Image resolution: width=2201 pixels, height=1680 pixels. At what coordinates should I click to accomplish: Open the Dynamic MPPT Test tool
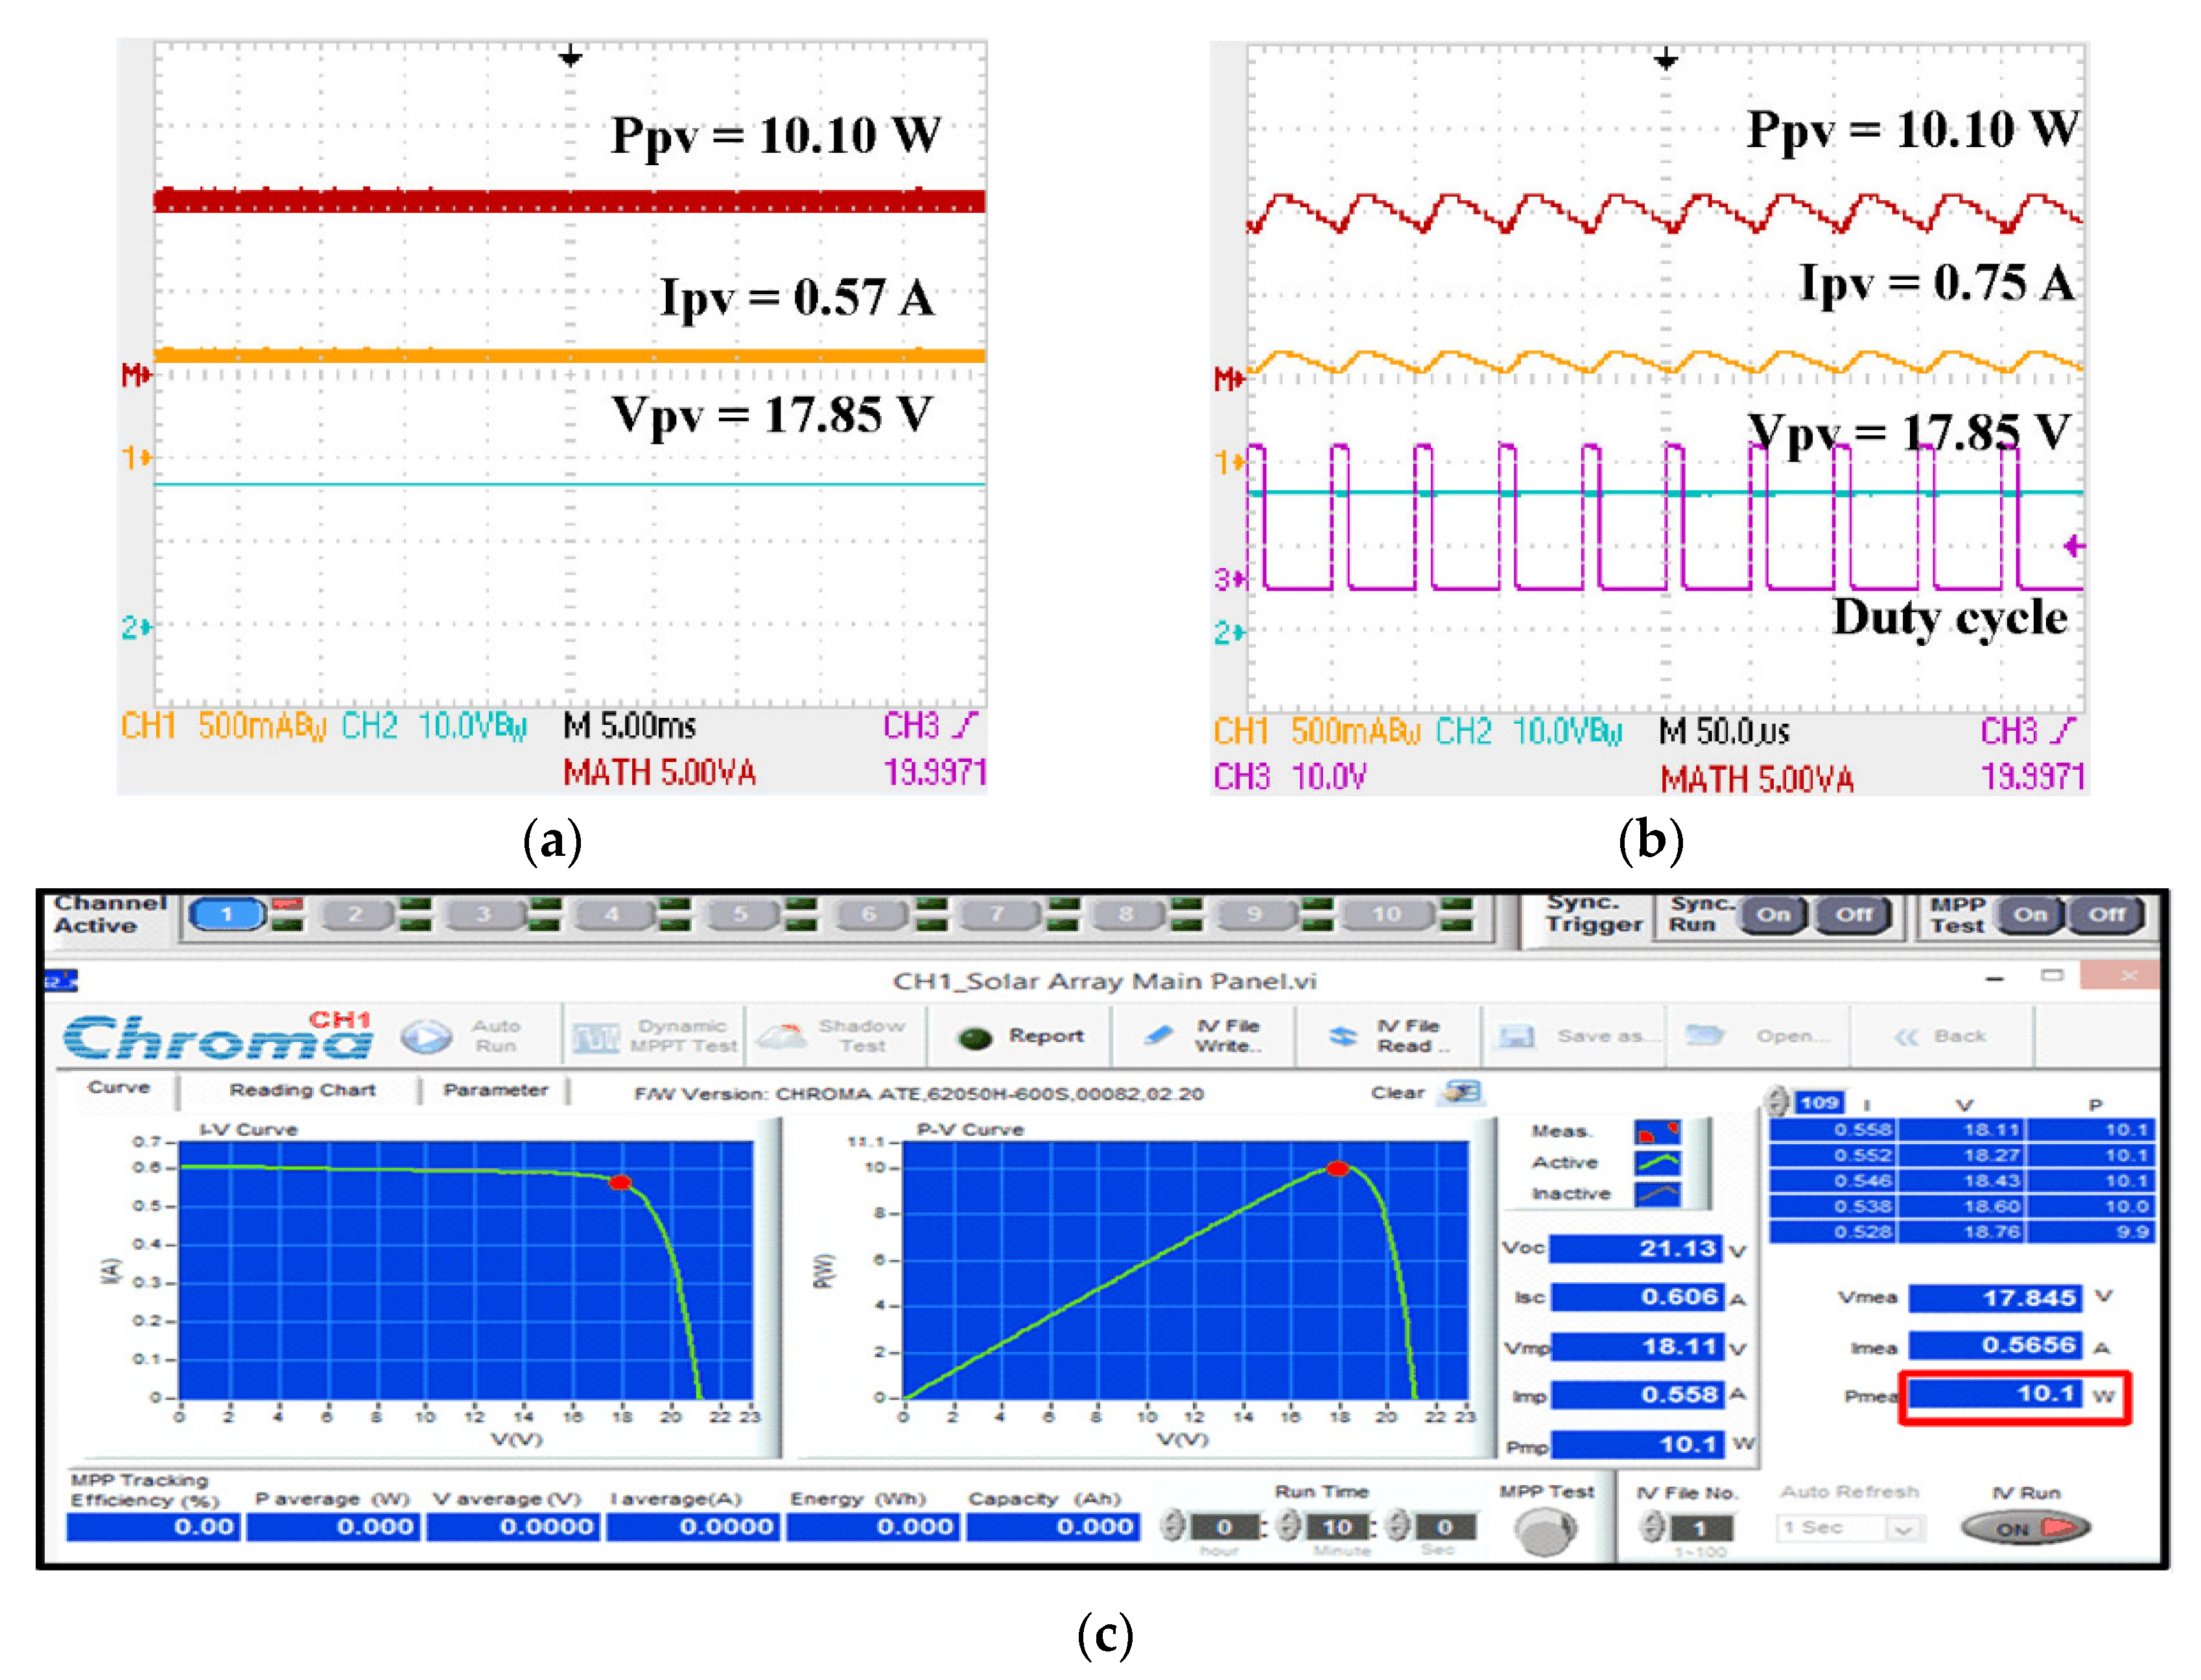point(596,1038)
